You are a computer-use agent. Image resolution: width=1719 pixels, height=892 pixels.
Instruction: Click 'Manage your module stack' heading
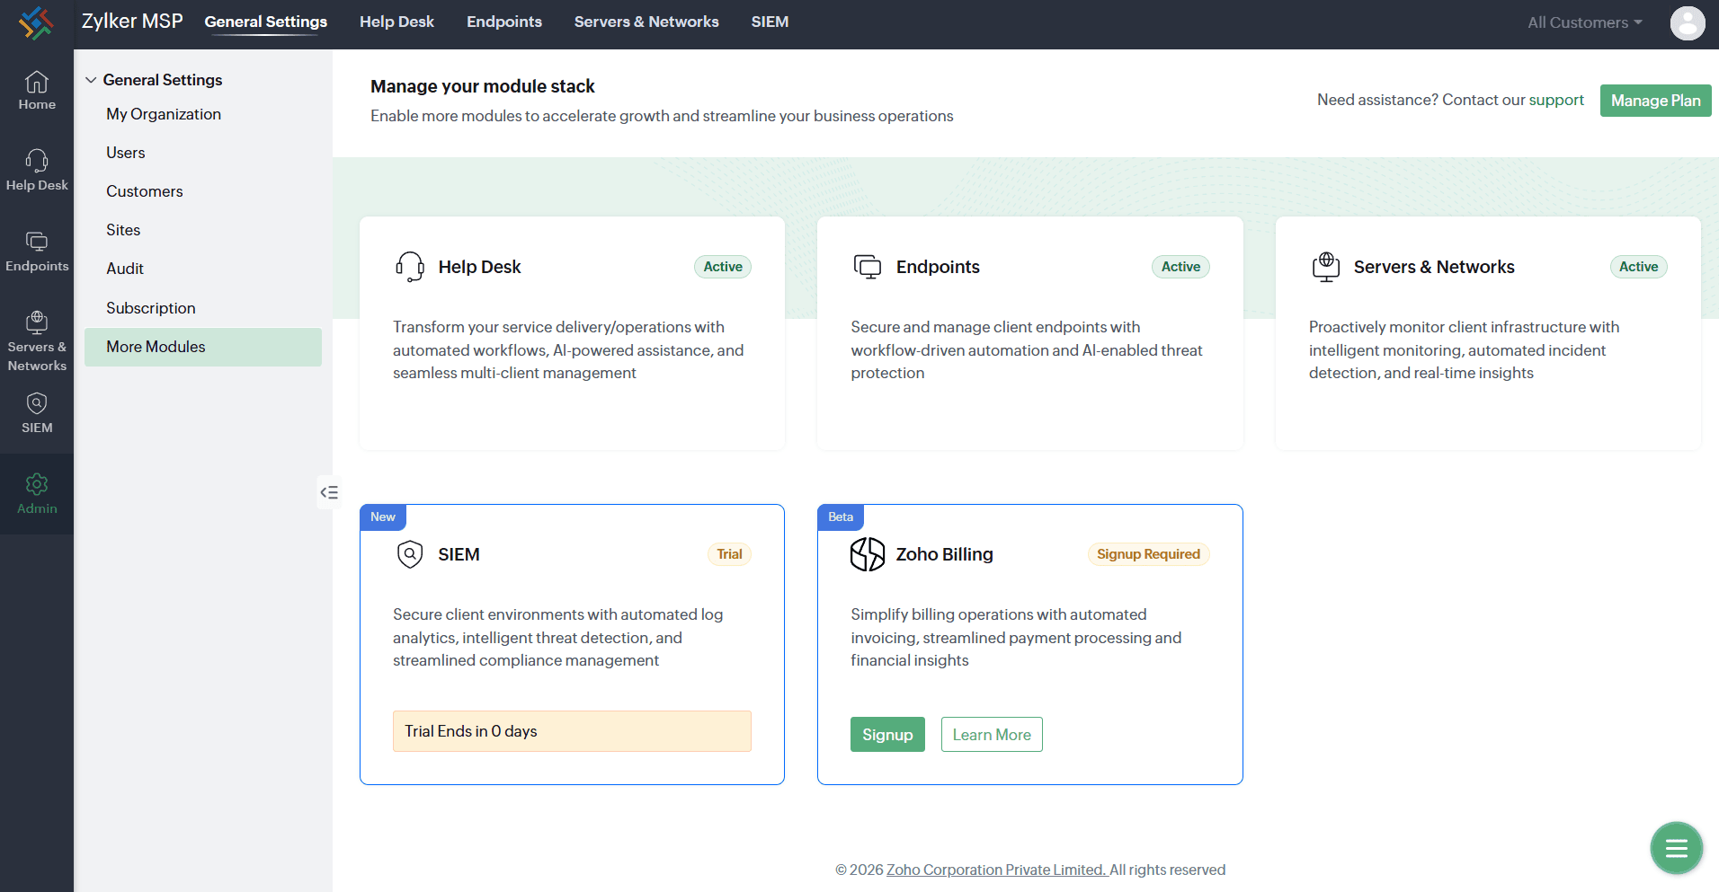pyautogui.click(x=483, y=86)
